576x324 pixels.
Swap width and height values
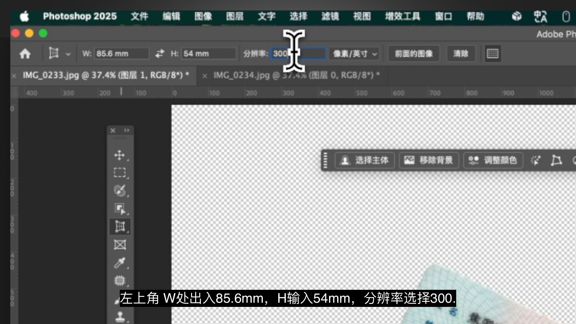tap(160, 54)
